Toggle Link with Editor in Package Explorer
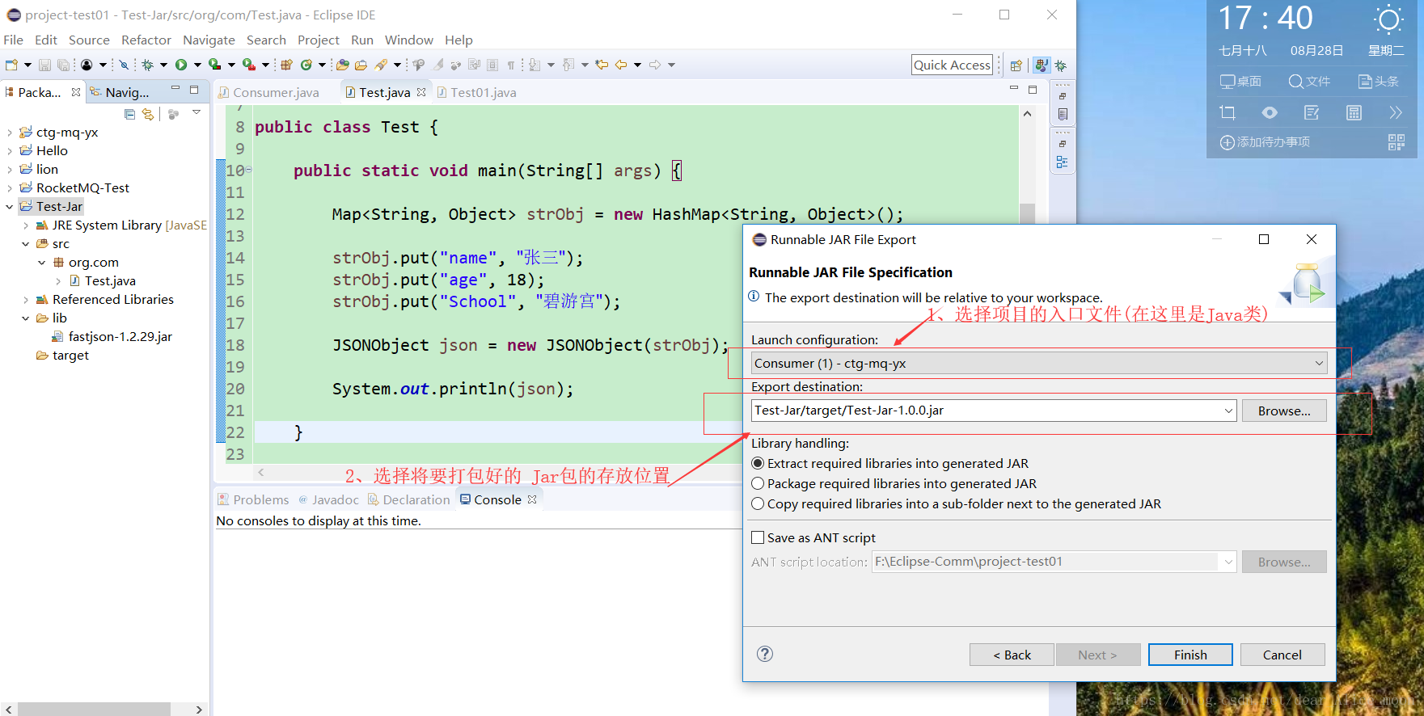Viewport: 1424px width, 716px height. point(147,114)
